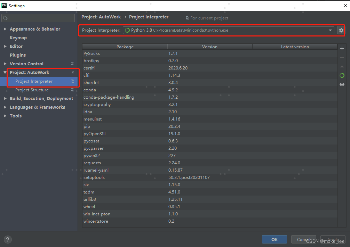Select the cryptography package row
350x247 pixels.
point(210,105)
